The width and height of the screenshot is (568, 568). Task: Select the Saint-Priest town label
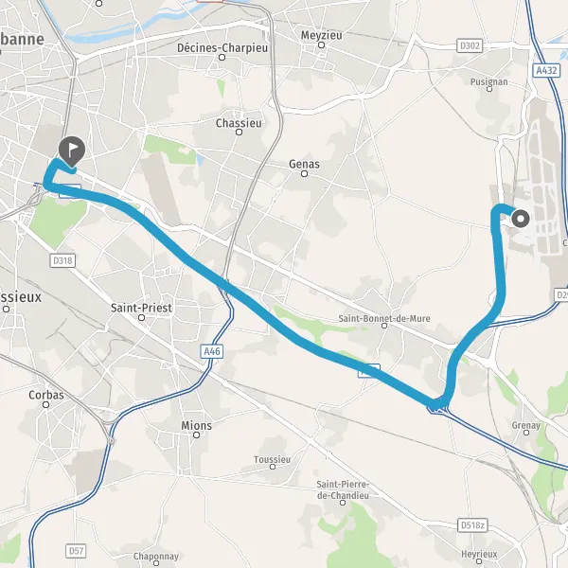click(141, 308)
